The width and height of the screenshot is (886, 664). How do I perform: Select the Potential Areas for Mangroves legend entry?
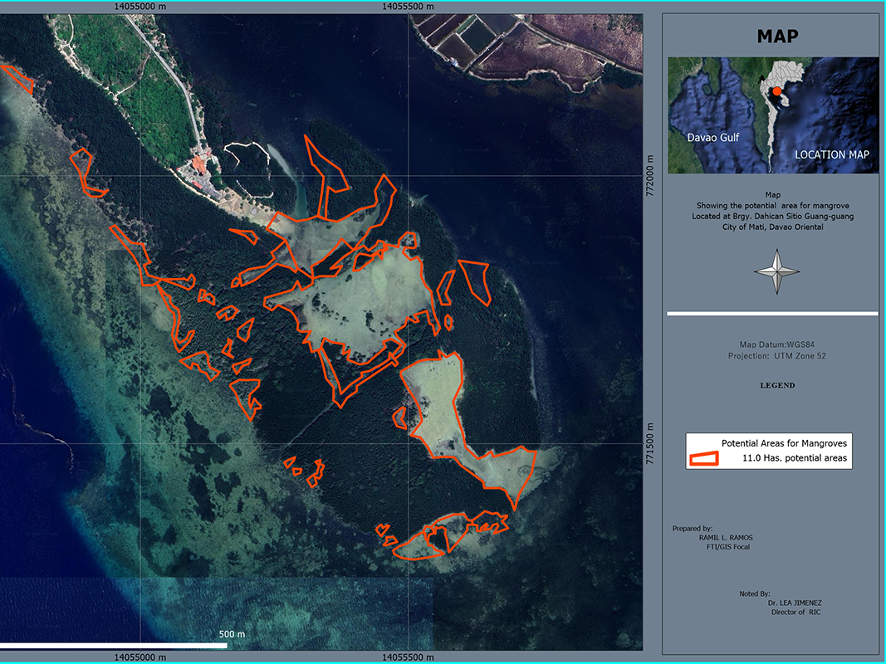[784, 444]
